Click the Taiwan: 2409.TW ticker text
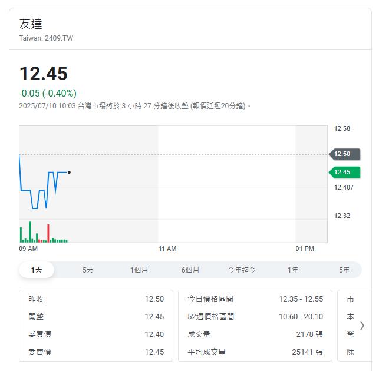379x371 pixels. pyautogui.click(x=46, y=38)
